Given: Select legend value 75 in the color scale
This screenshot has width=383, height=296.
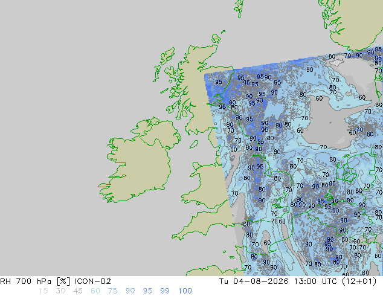Looking at the screenshot, I should 112,291.
